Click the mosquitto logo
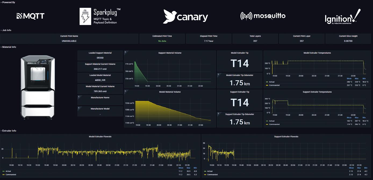Viewport: 373px width, 180px height. click(x=263, y=16)
